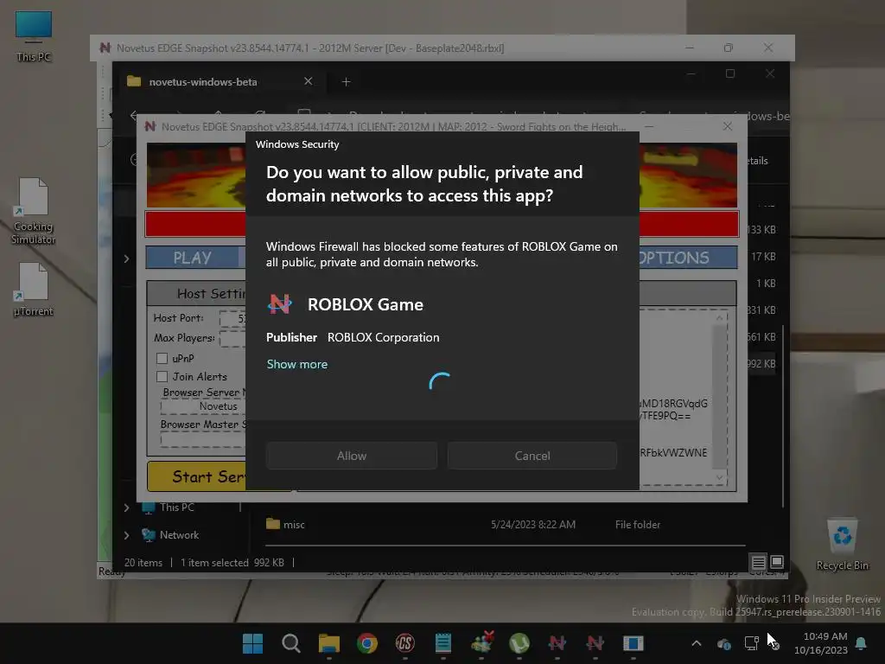Click Cancel in the Windows Security dialog

[x=532, y=456]
